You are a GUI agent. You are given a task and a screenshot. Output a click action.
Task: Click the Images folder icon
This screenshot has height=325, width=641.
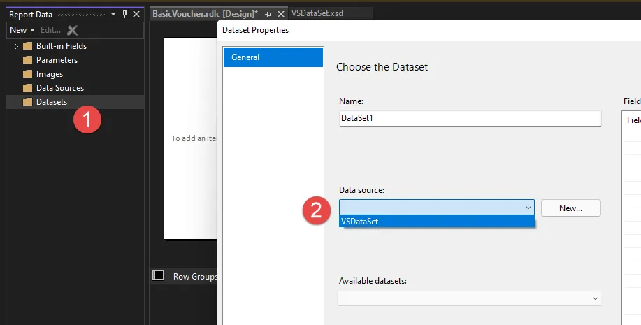[28, 74]
